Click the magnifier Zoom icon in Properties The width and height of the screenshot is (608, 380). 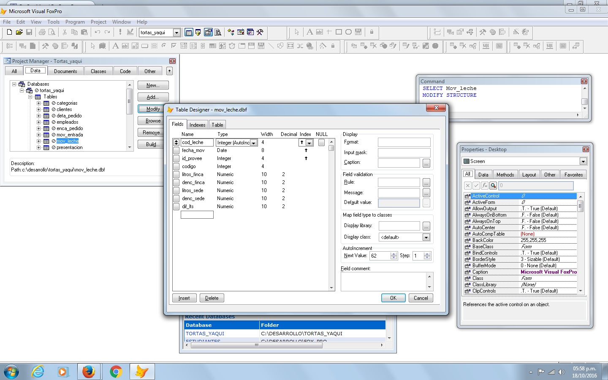(493, 185)
